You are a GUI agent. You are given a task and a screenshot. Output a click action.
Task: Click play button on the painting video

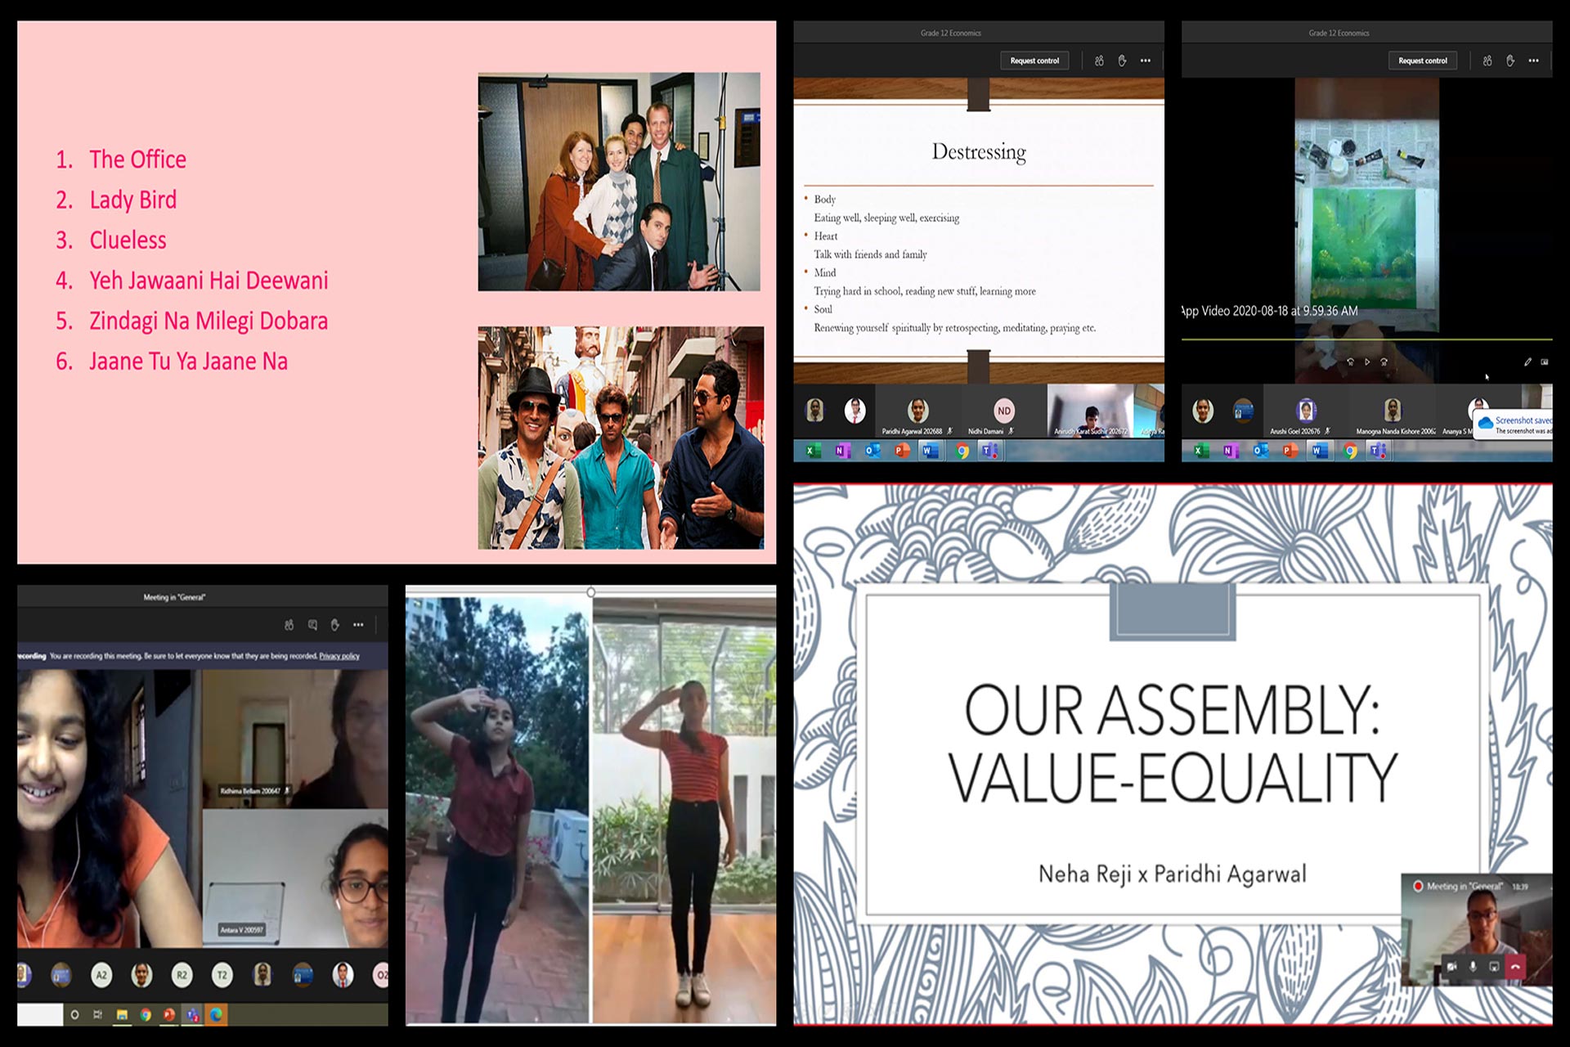click(x=1367, y=362)
